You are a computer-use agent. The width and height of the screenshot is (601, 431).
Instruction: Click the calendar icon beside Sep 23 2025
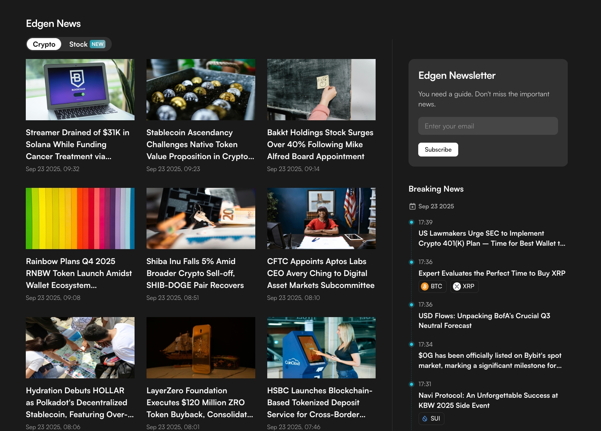point(412,207)
